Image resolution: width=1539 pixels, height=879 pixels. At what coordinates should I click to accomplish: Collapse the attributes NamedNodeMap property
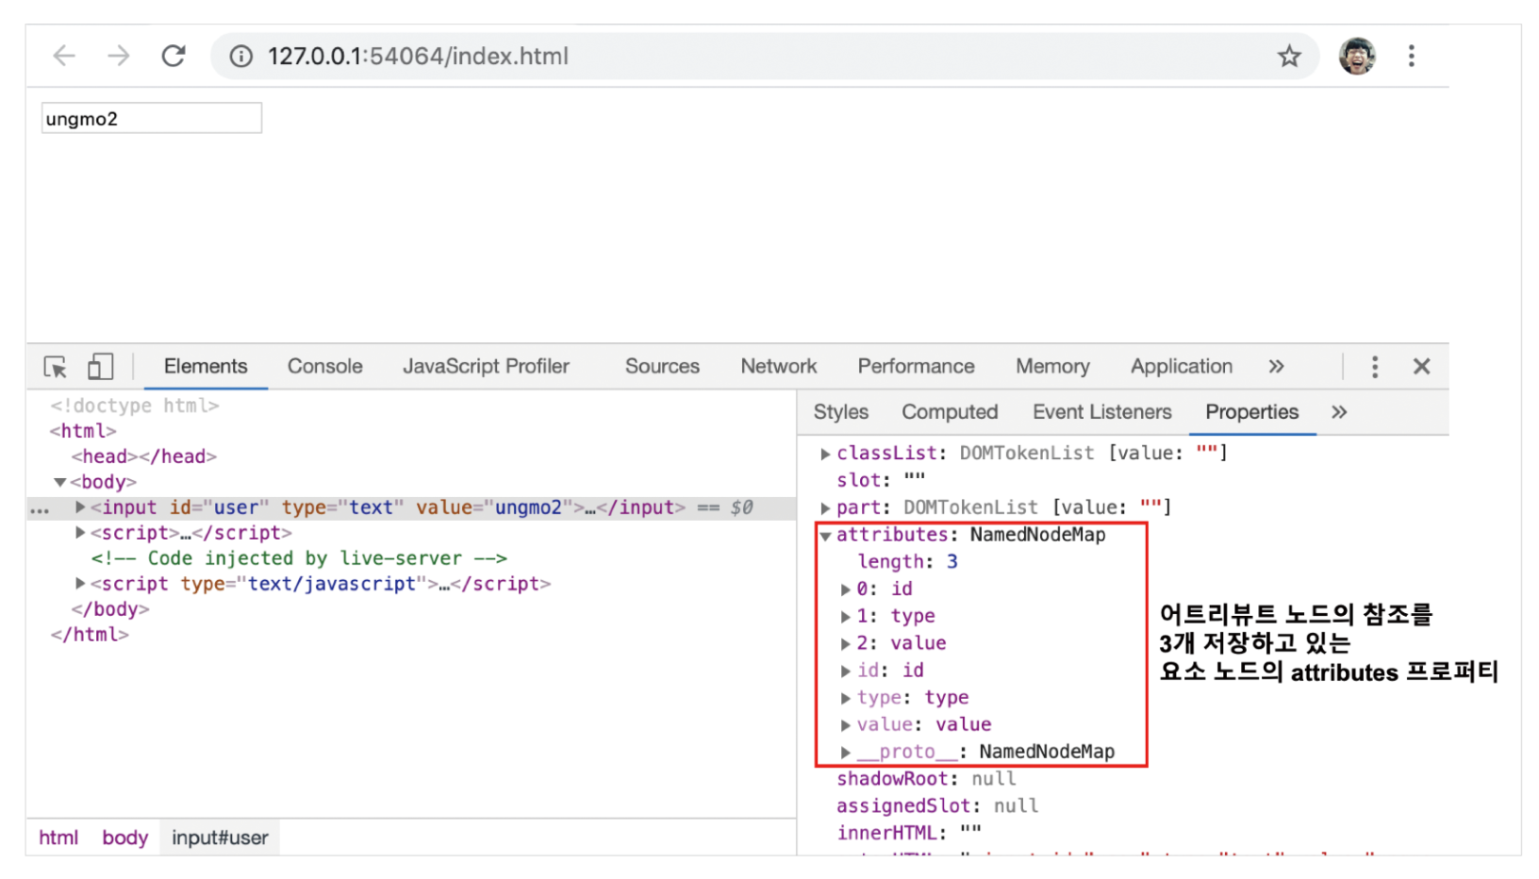point(826,536)
